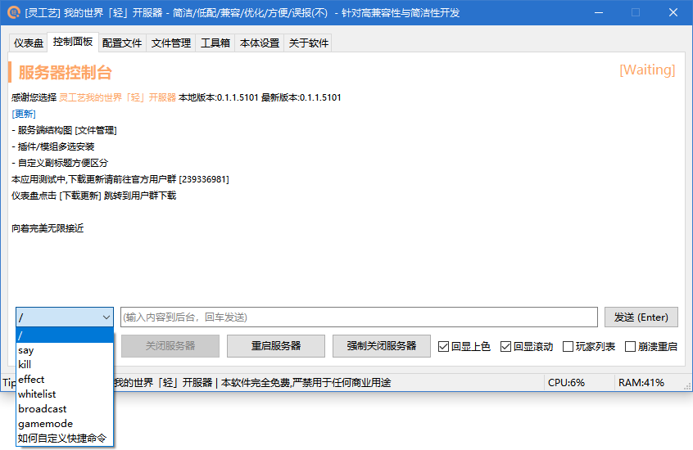The width and height of the screenshot is (693, 450).
Task: Click the app logo icon in title bar
Action: tap(13, 12)
